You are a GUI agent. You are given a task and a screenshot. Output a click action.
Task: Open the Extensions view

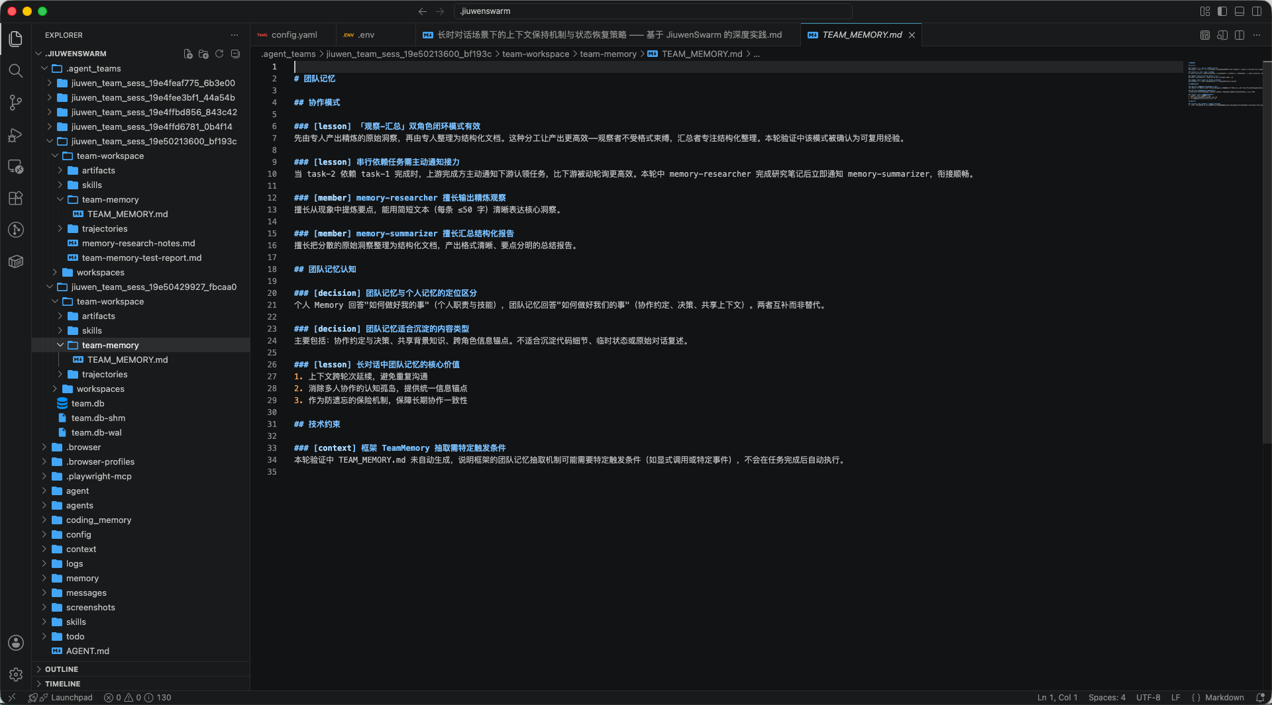click(16, 198)
